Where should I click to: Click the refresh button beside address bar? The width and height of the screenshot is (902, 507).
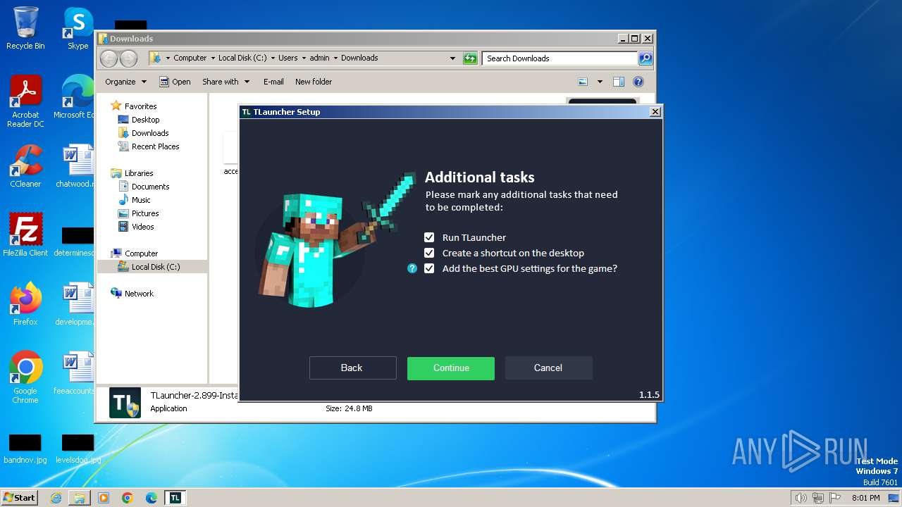coord(470,58)
